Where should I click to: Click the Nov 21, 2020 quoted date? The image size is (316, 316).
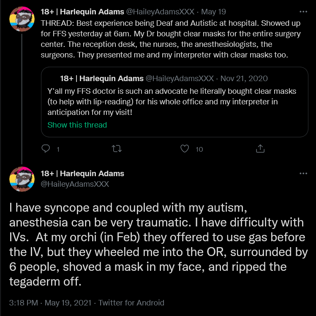coord(244,79)
